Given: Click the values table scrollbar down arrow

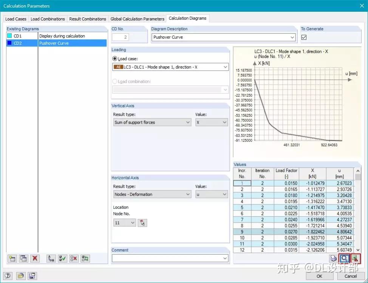Looking at the screenshot, I should 358,250.
